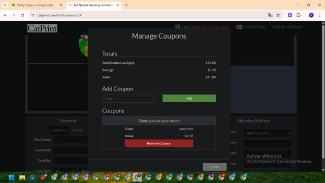The height and width of the screenshot is (183, 325).
Task: Click the pawprints coupon code text
Action: coord(186,129)
